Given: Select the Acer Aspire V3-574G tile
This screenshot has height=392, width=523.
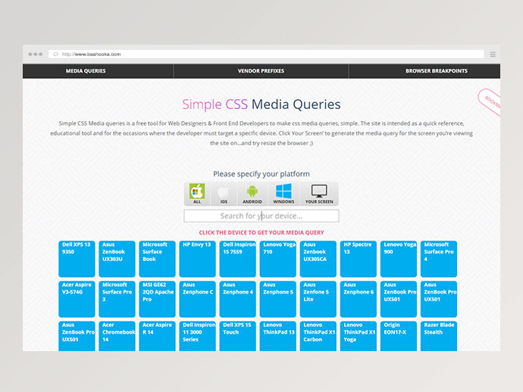Looking at the screenshot, I should pos(77,299).
